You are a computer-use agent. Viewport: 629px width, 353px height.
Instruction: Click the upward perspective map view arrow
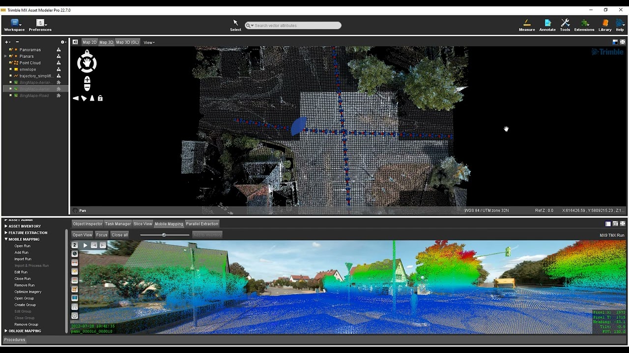(x=92, y=99)
